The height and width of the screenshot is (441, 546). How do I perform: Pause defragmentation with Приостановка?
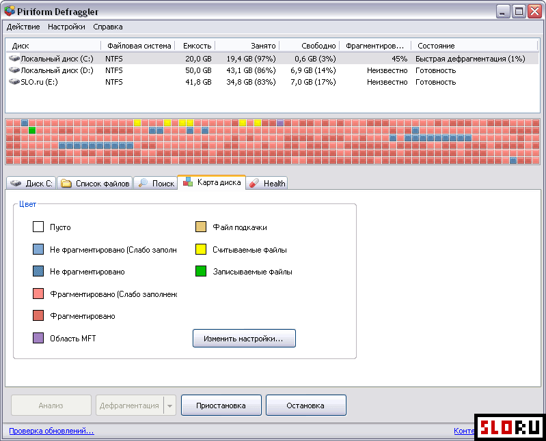(221, 406)
